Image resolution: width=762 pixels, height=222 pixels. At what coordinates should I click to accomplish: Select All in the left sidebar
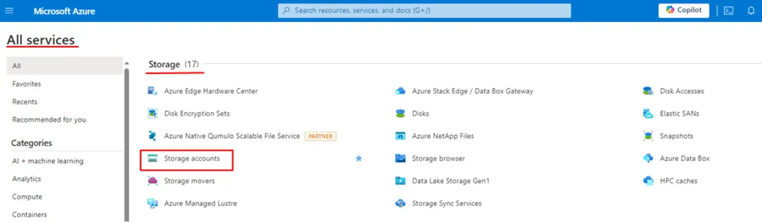point(65,66)
